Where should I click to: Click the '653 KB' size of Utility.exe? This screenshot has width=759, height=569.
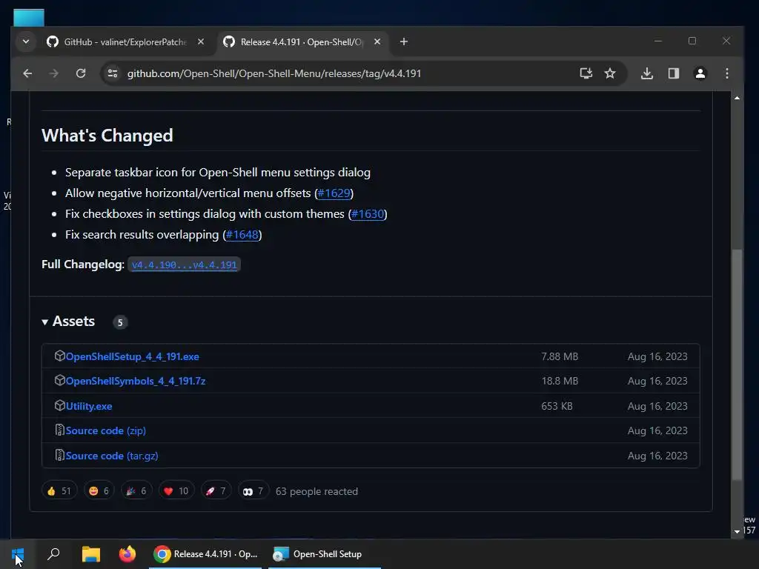[557, 407]
